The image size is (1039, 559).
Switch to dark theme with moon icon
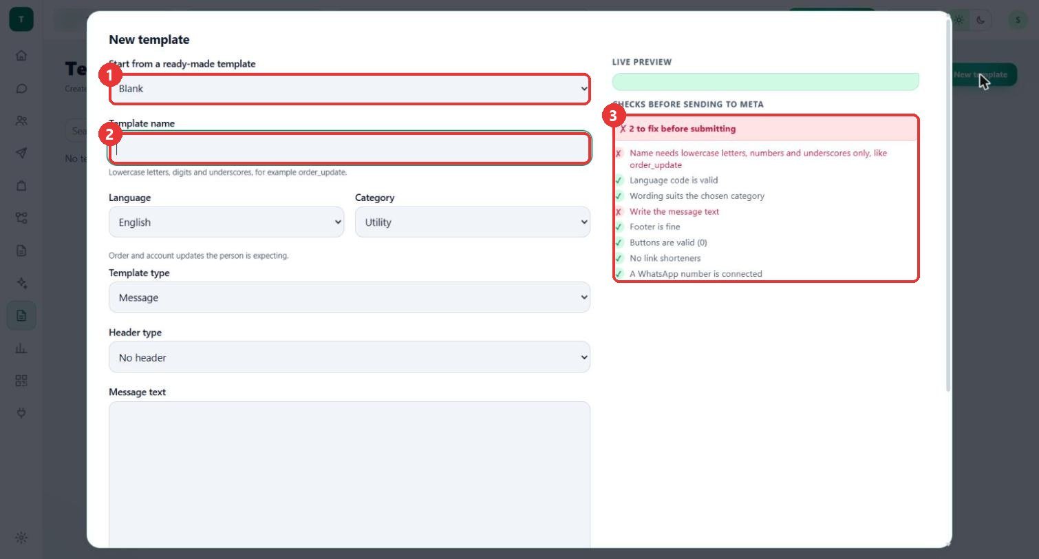(x=981, y=20)
